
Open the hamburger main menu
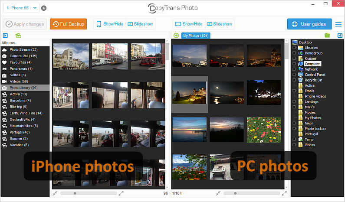[338, 24]
